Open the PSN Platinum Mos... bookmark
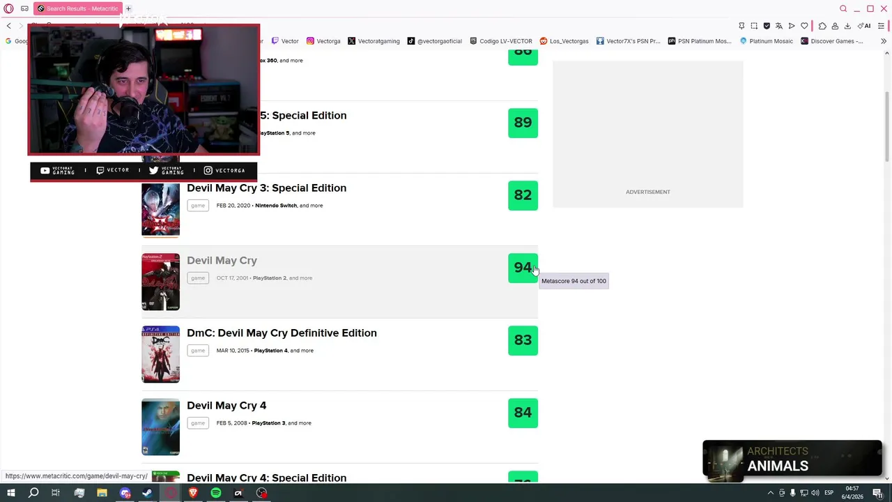This screenshot has height=502, width=892. [x=698, y=41]
